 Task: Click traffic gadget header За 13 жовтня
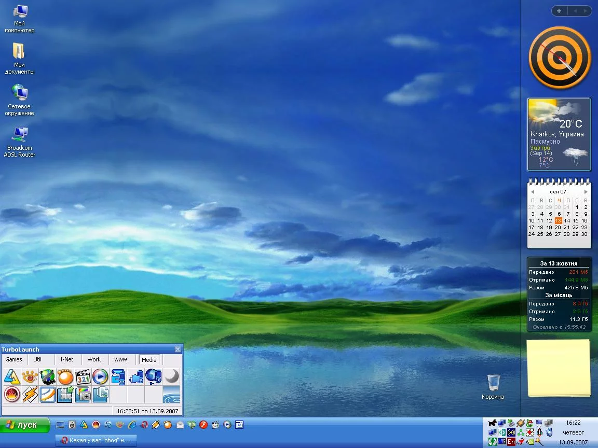click(x=559, y=263)
